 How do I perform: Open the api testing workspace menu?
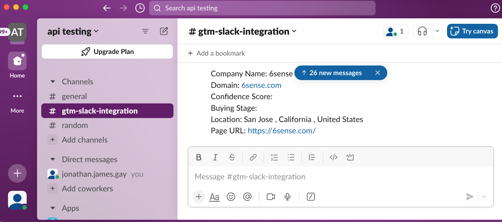(73, 31)
